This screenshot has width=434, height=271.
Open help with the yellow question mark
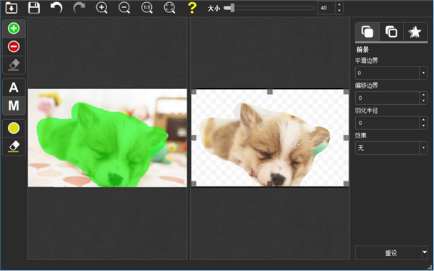point(192,8)
